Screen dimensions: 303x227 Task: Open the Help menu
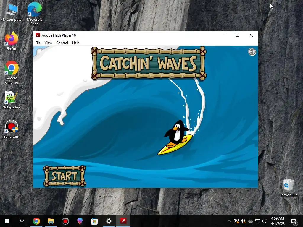point(76,43)
